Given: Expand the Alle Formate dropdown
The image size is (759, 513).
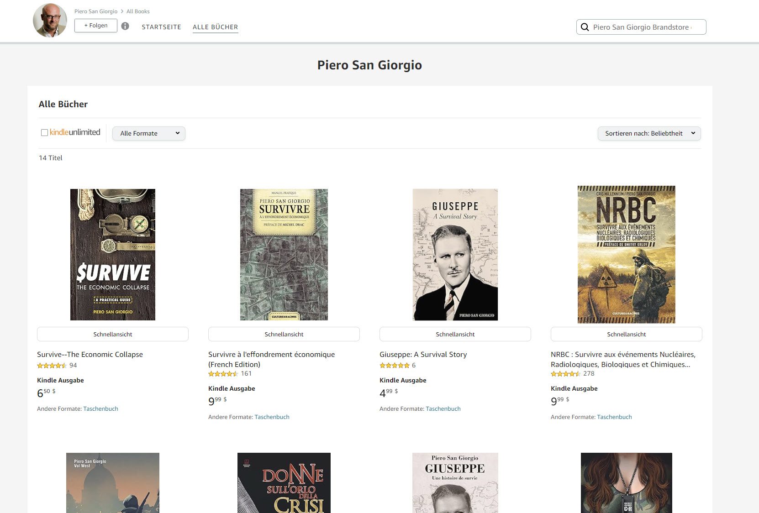Looking at the screenshot, I should click(x=149, y=133).
